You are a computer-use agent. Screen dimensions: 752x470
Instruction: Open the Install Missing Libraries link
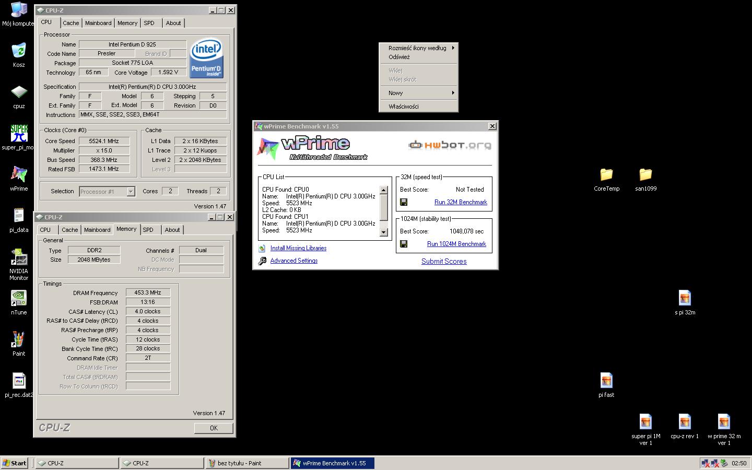coord(298,248)
